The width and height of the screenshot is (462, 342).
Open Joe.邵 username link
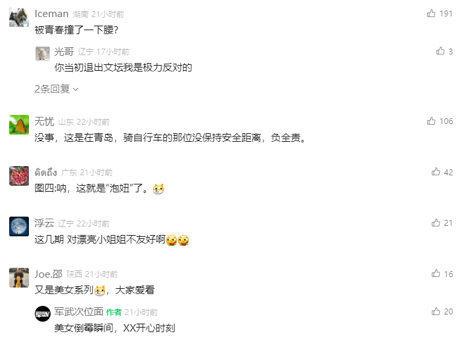click(x=49, y=274)
